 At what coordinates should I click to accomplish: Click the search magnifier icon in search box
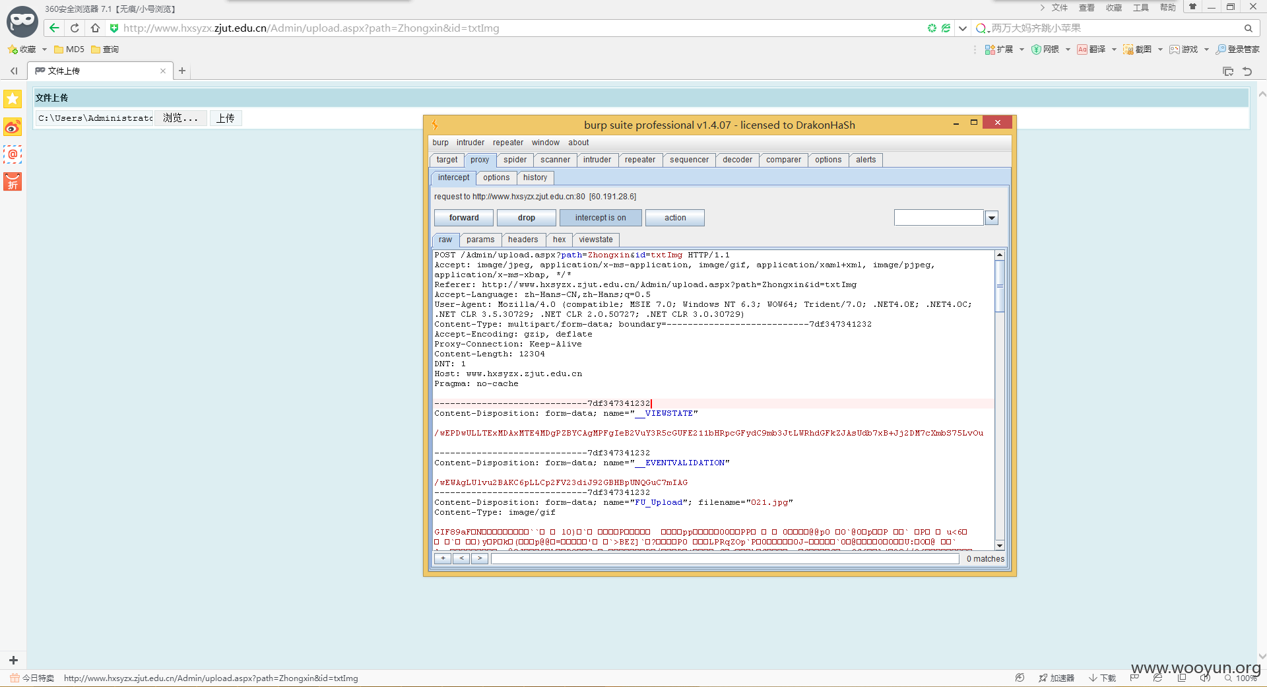[x=1248, y=28]
